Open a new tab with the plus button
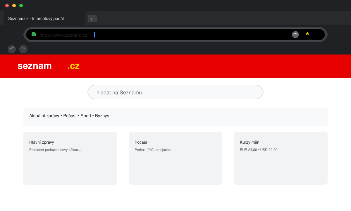The width and height of the screenshot is (351, 211). pos(92,19)
